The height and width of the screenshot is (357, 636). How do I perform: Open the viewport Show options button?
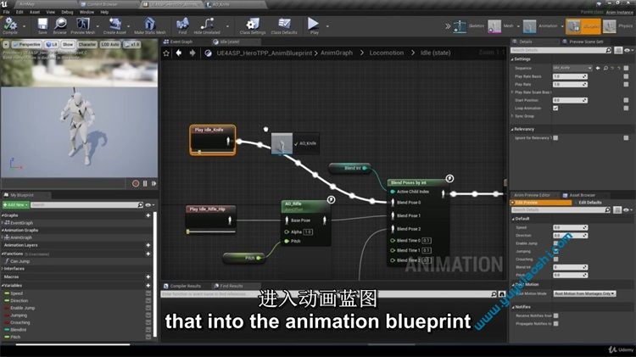(68, 44)
